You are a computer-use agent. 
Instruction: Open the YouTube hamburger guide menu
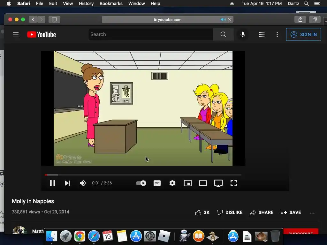coord(16,34)
